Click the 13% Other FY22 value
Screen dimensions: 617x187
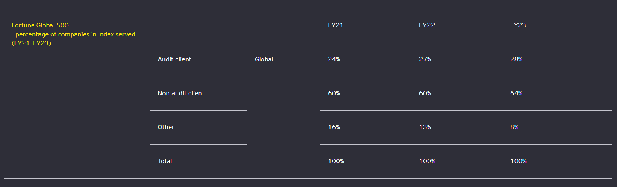(x=425, y=127)
